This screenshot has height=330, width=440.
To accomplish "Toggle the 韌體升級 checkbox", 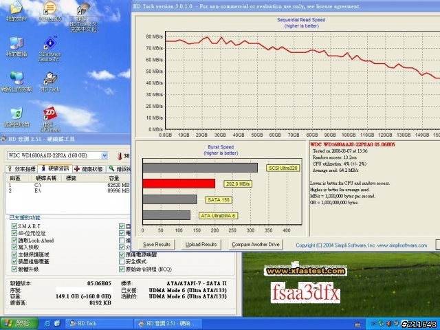I will (x=14, y=269).
